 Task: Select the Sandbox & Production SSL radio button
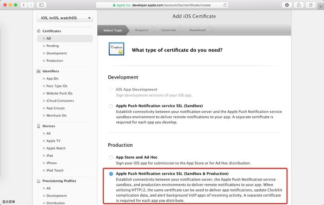[111, 174]
